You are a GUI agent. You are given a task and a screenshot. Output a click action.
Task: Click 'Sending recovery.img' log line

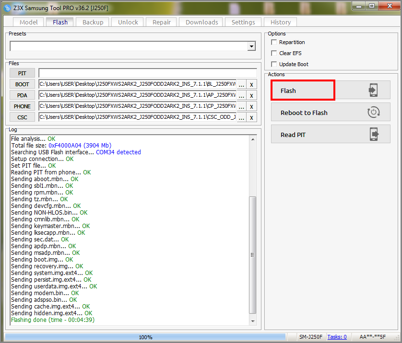pyautogui.click(x=47, y=266)
